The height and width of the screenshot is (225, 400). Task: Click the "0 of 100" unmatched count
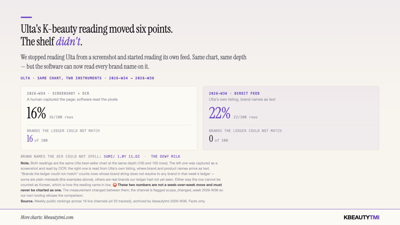(218, 139)
